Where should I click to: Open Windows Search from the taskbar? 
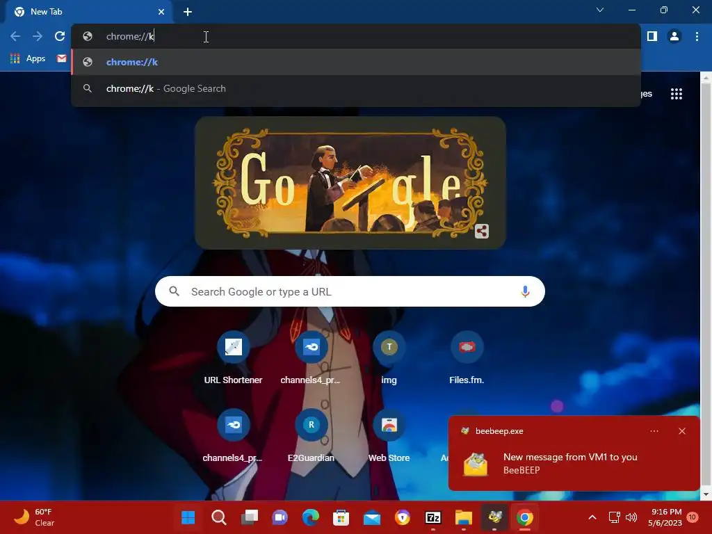pos(218,517)
